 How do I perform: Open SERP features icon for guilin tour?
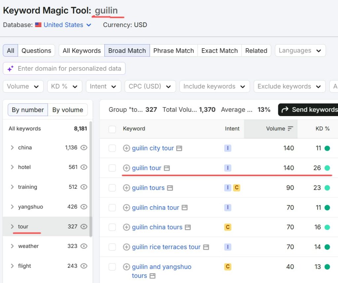167,168
